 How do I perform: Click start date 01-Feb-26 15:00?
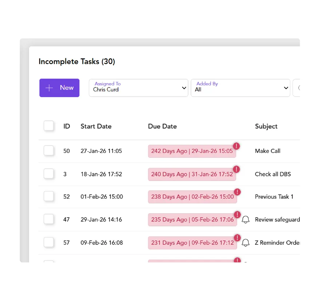click(102, 196)
